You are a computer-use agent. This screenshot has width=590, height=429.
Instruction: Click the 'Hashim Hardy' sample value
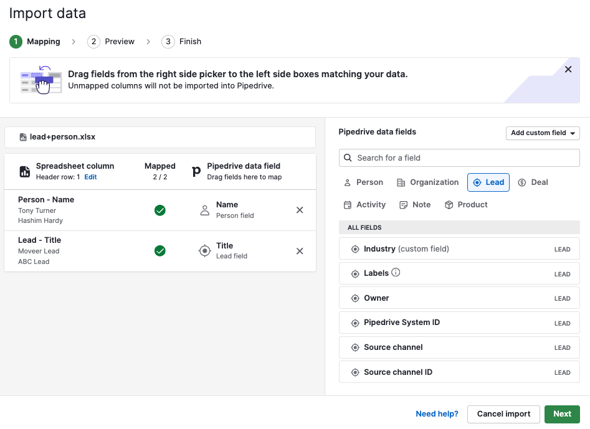tap(40, 220)
